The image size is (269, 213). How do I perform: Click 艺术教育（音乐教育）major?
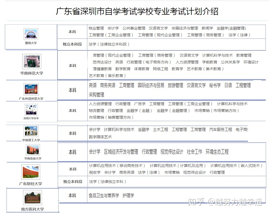tap(107, 76)
